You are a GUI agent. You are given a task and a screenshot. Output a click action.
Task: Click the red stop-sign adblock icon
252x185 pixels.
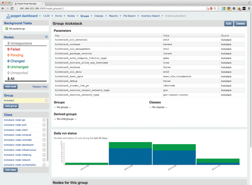pyautogui.click(x=211, y=8)
